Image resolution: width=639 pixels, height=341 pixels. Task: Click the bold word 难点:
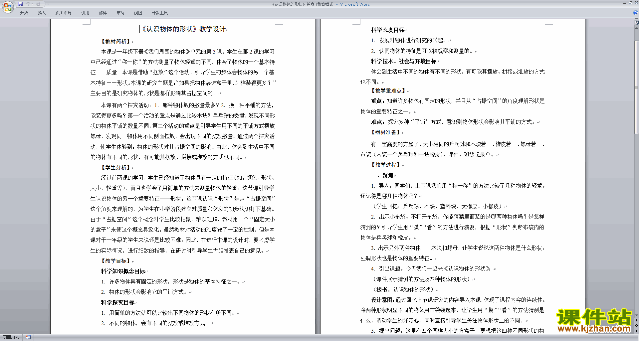point(378,122)
